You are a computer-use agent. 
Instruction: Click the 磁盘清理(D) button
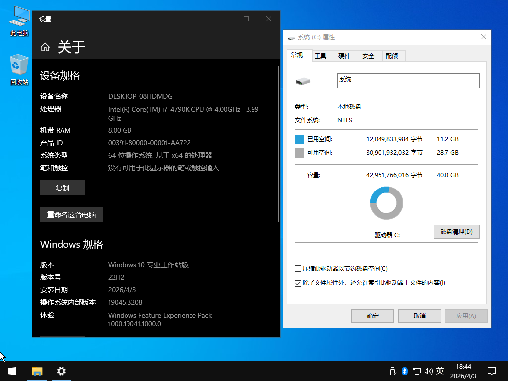coord(456,232)
